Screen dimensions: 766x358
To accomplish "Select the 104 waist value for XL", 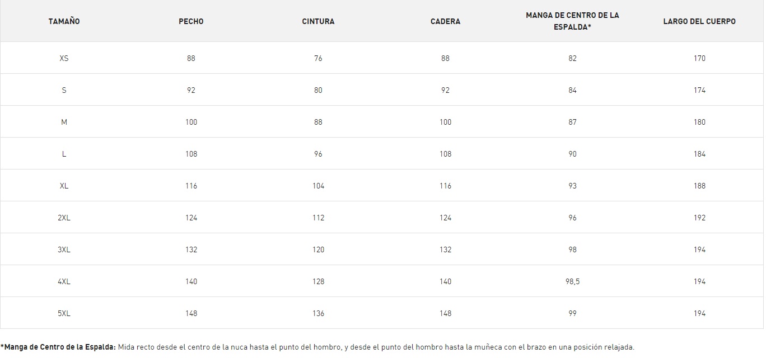I will (x=318, y=186).
